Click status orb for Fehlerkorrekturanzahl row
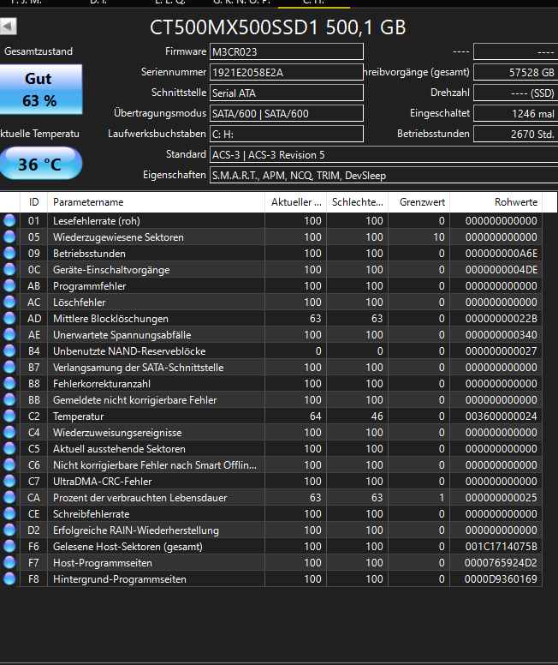Screen dimensions: 558x665 (9, 383)
